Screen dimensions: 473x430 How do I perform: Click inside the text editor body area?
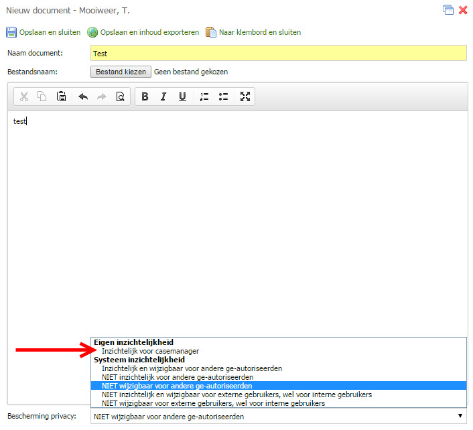click(238, 223)
